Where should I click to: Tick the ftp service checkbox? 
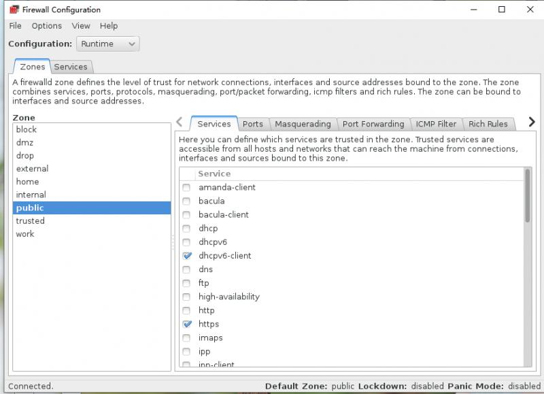(x=186, y=283)
